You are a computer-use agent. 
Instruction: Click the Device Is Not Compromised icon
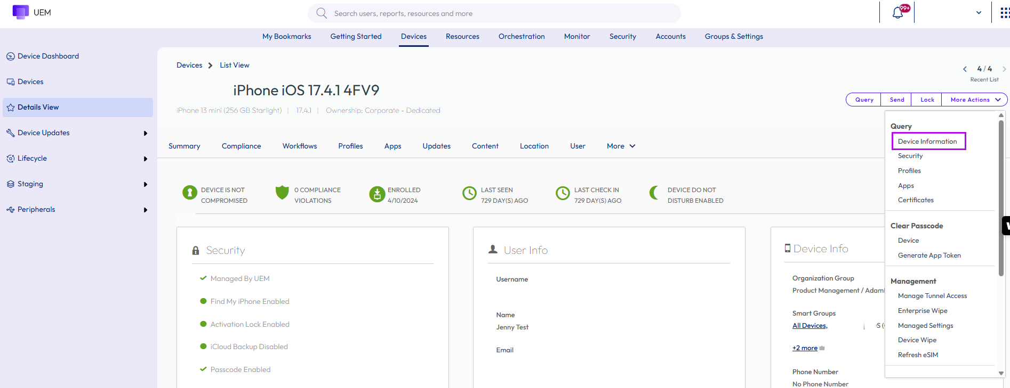click(x=190, y=193)
